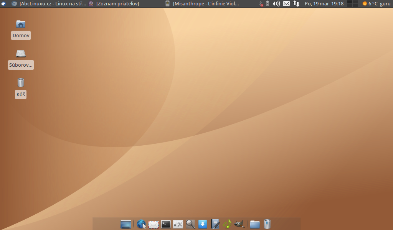The image size is (393, 230).
Task: Select the Súborov... filesystem desktop icon
Action: [21, 59]
